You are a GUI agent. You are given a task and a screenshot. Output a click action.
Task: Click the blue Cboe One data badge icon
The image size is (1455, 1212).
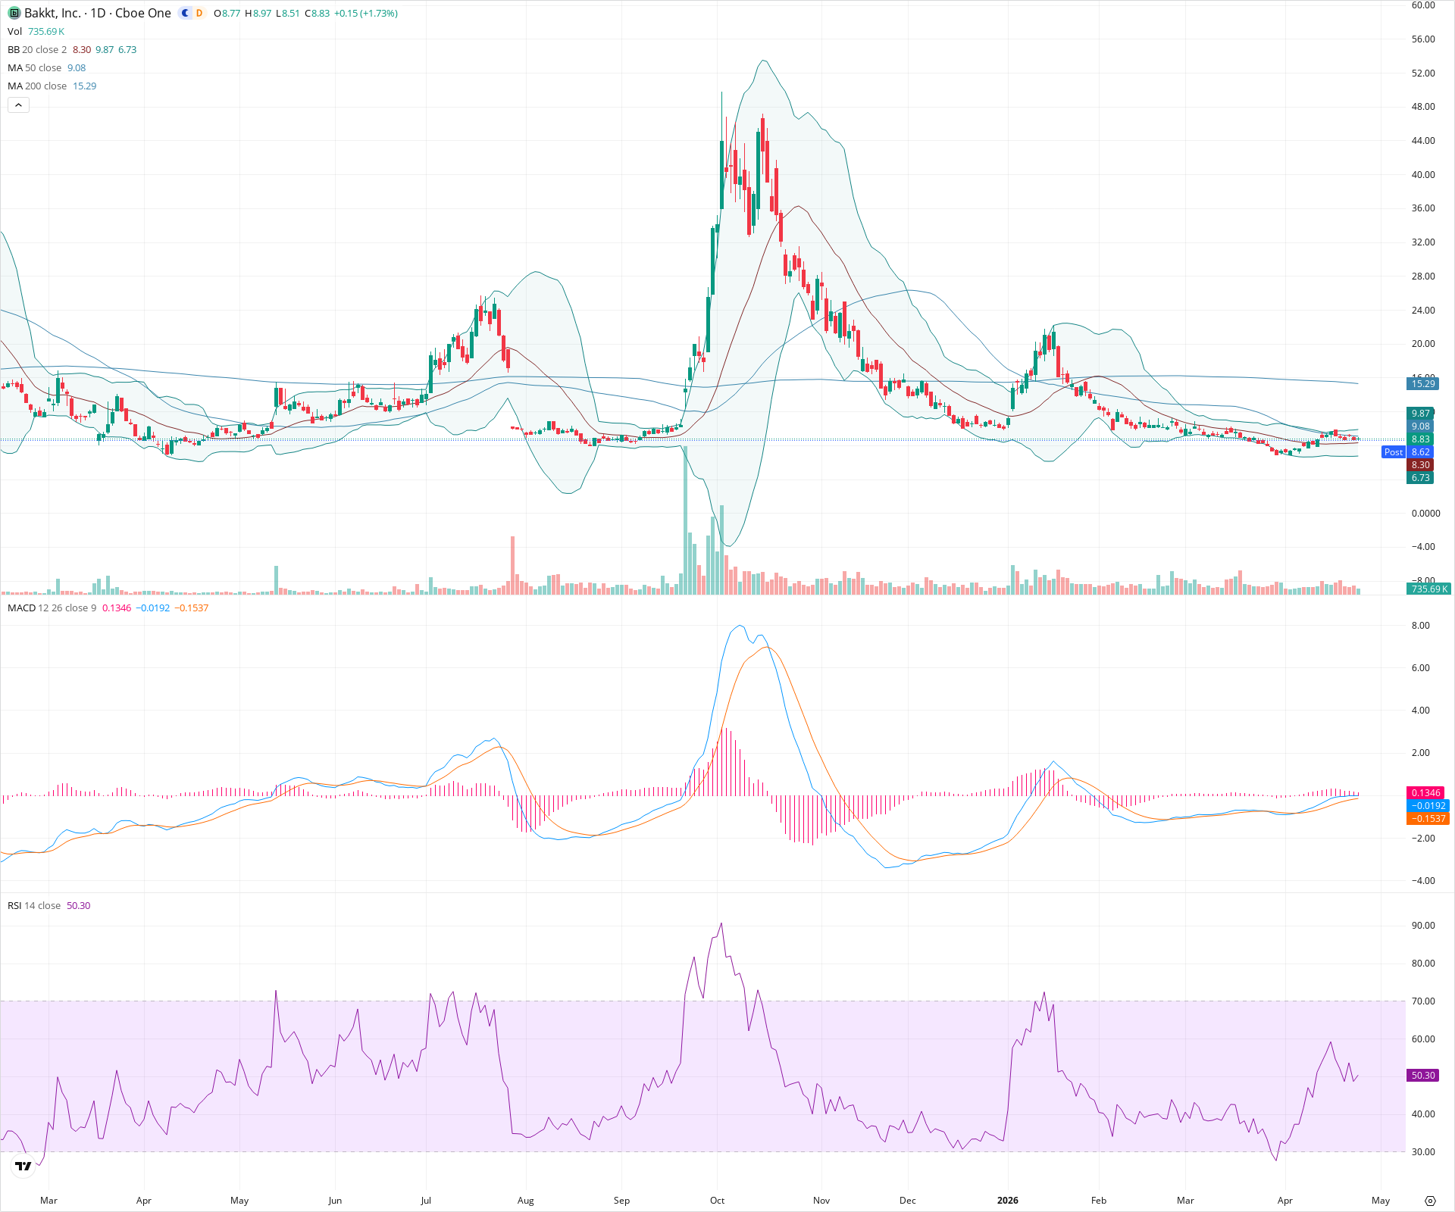pos(184,13)
